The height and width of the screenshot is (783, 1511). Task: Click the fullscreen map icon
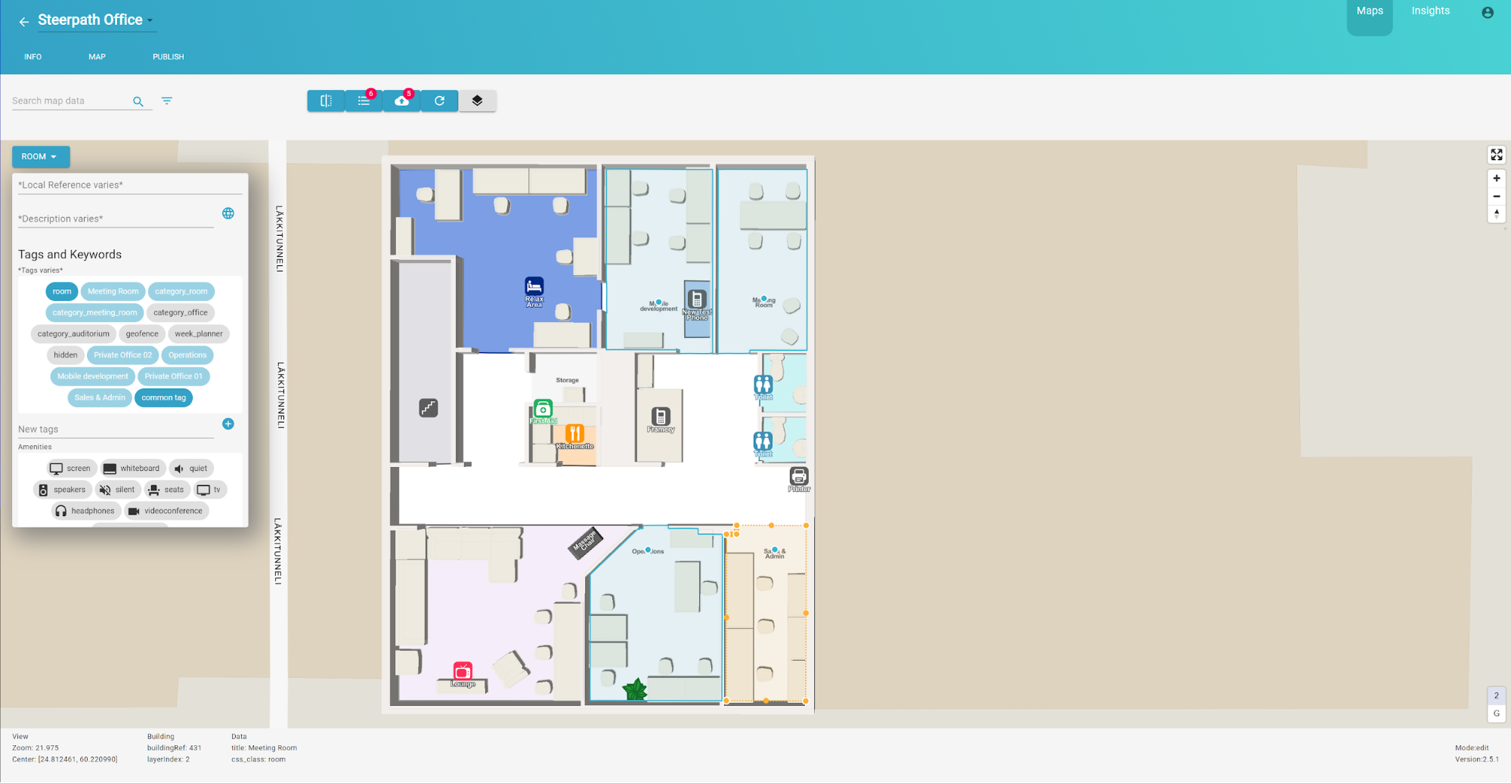click(1496, 155)
